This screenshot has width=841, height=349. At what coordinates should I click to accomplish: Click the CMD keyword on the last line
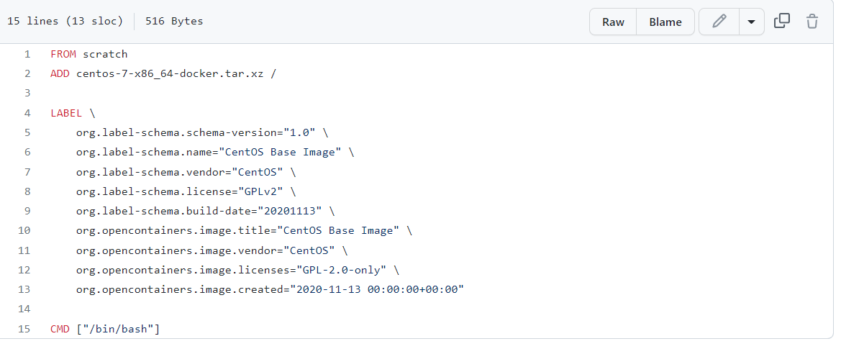[60, 329]
